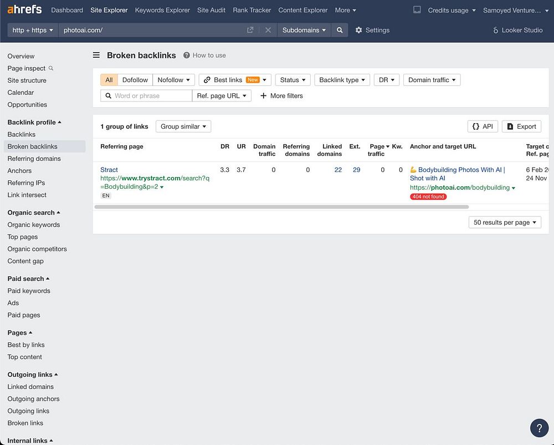Open Referring domains in sidebar

click(34, 159)
